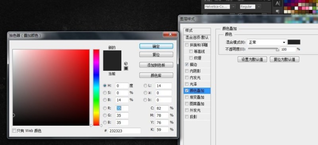Enable the 只有 Web 颜色 checkbox
Screen dimensions: 318x145
click(14, 131)
